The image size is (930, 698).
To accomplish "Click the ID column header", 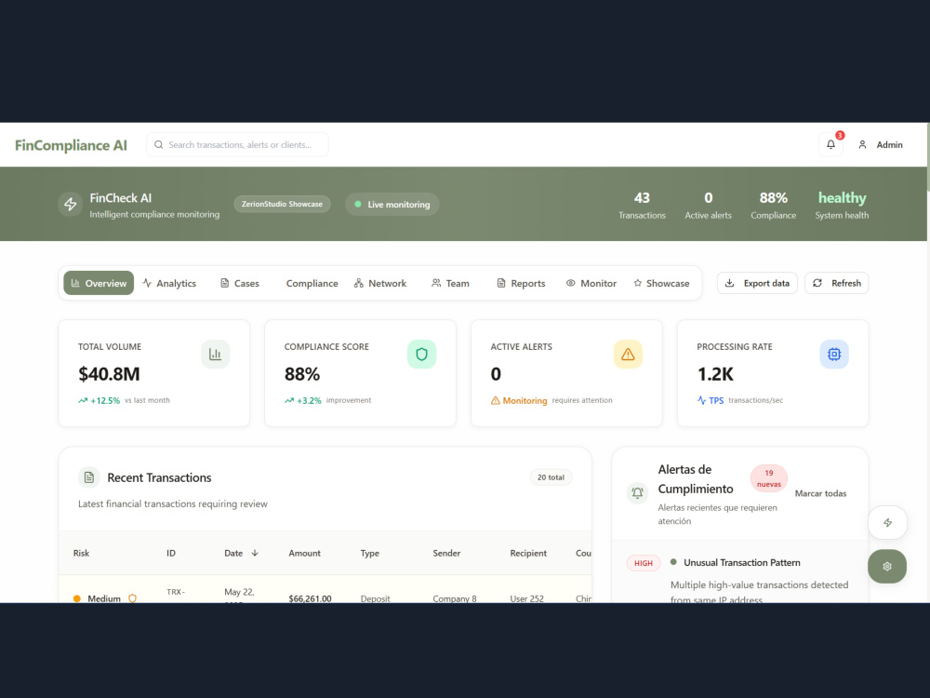I will point(171,553).
